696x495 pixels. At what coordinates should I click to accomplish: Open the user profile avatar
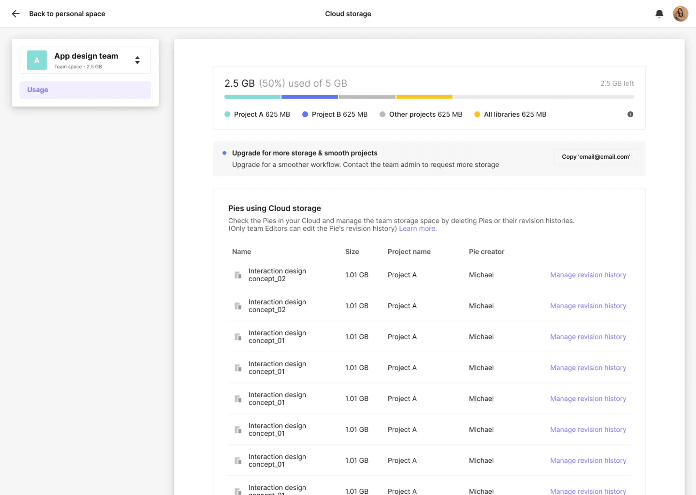680,14
